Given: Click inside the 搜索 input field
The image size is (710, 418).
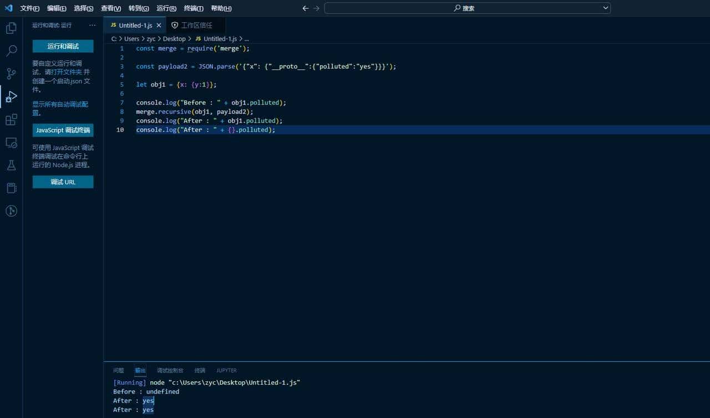Looking at the screenshot, I should tap(469, 8).
